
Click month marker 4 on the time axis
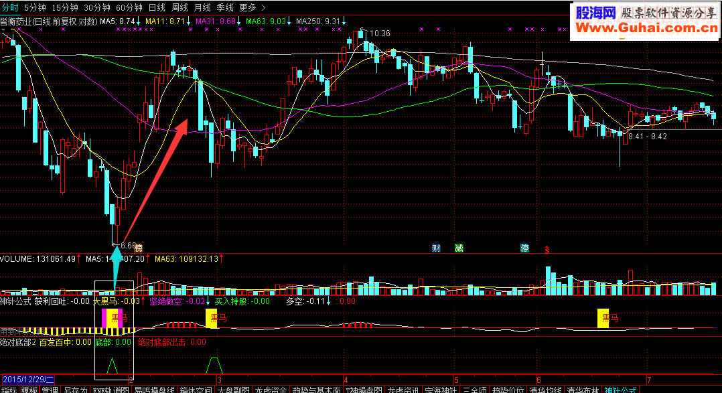tap(346, 380)
